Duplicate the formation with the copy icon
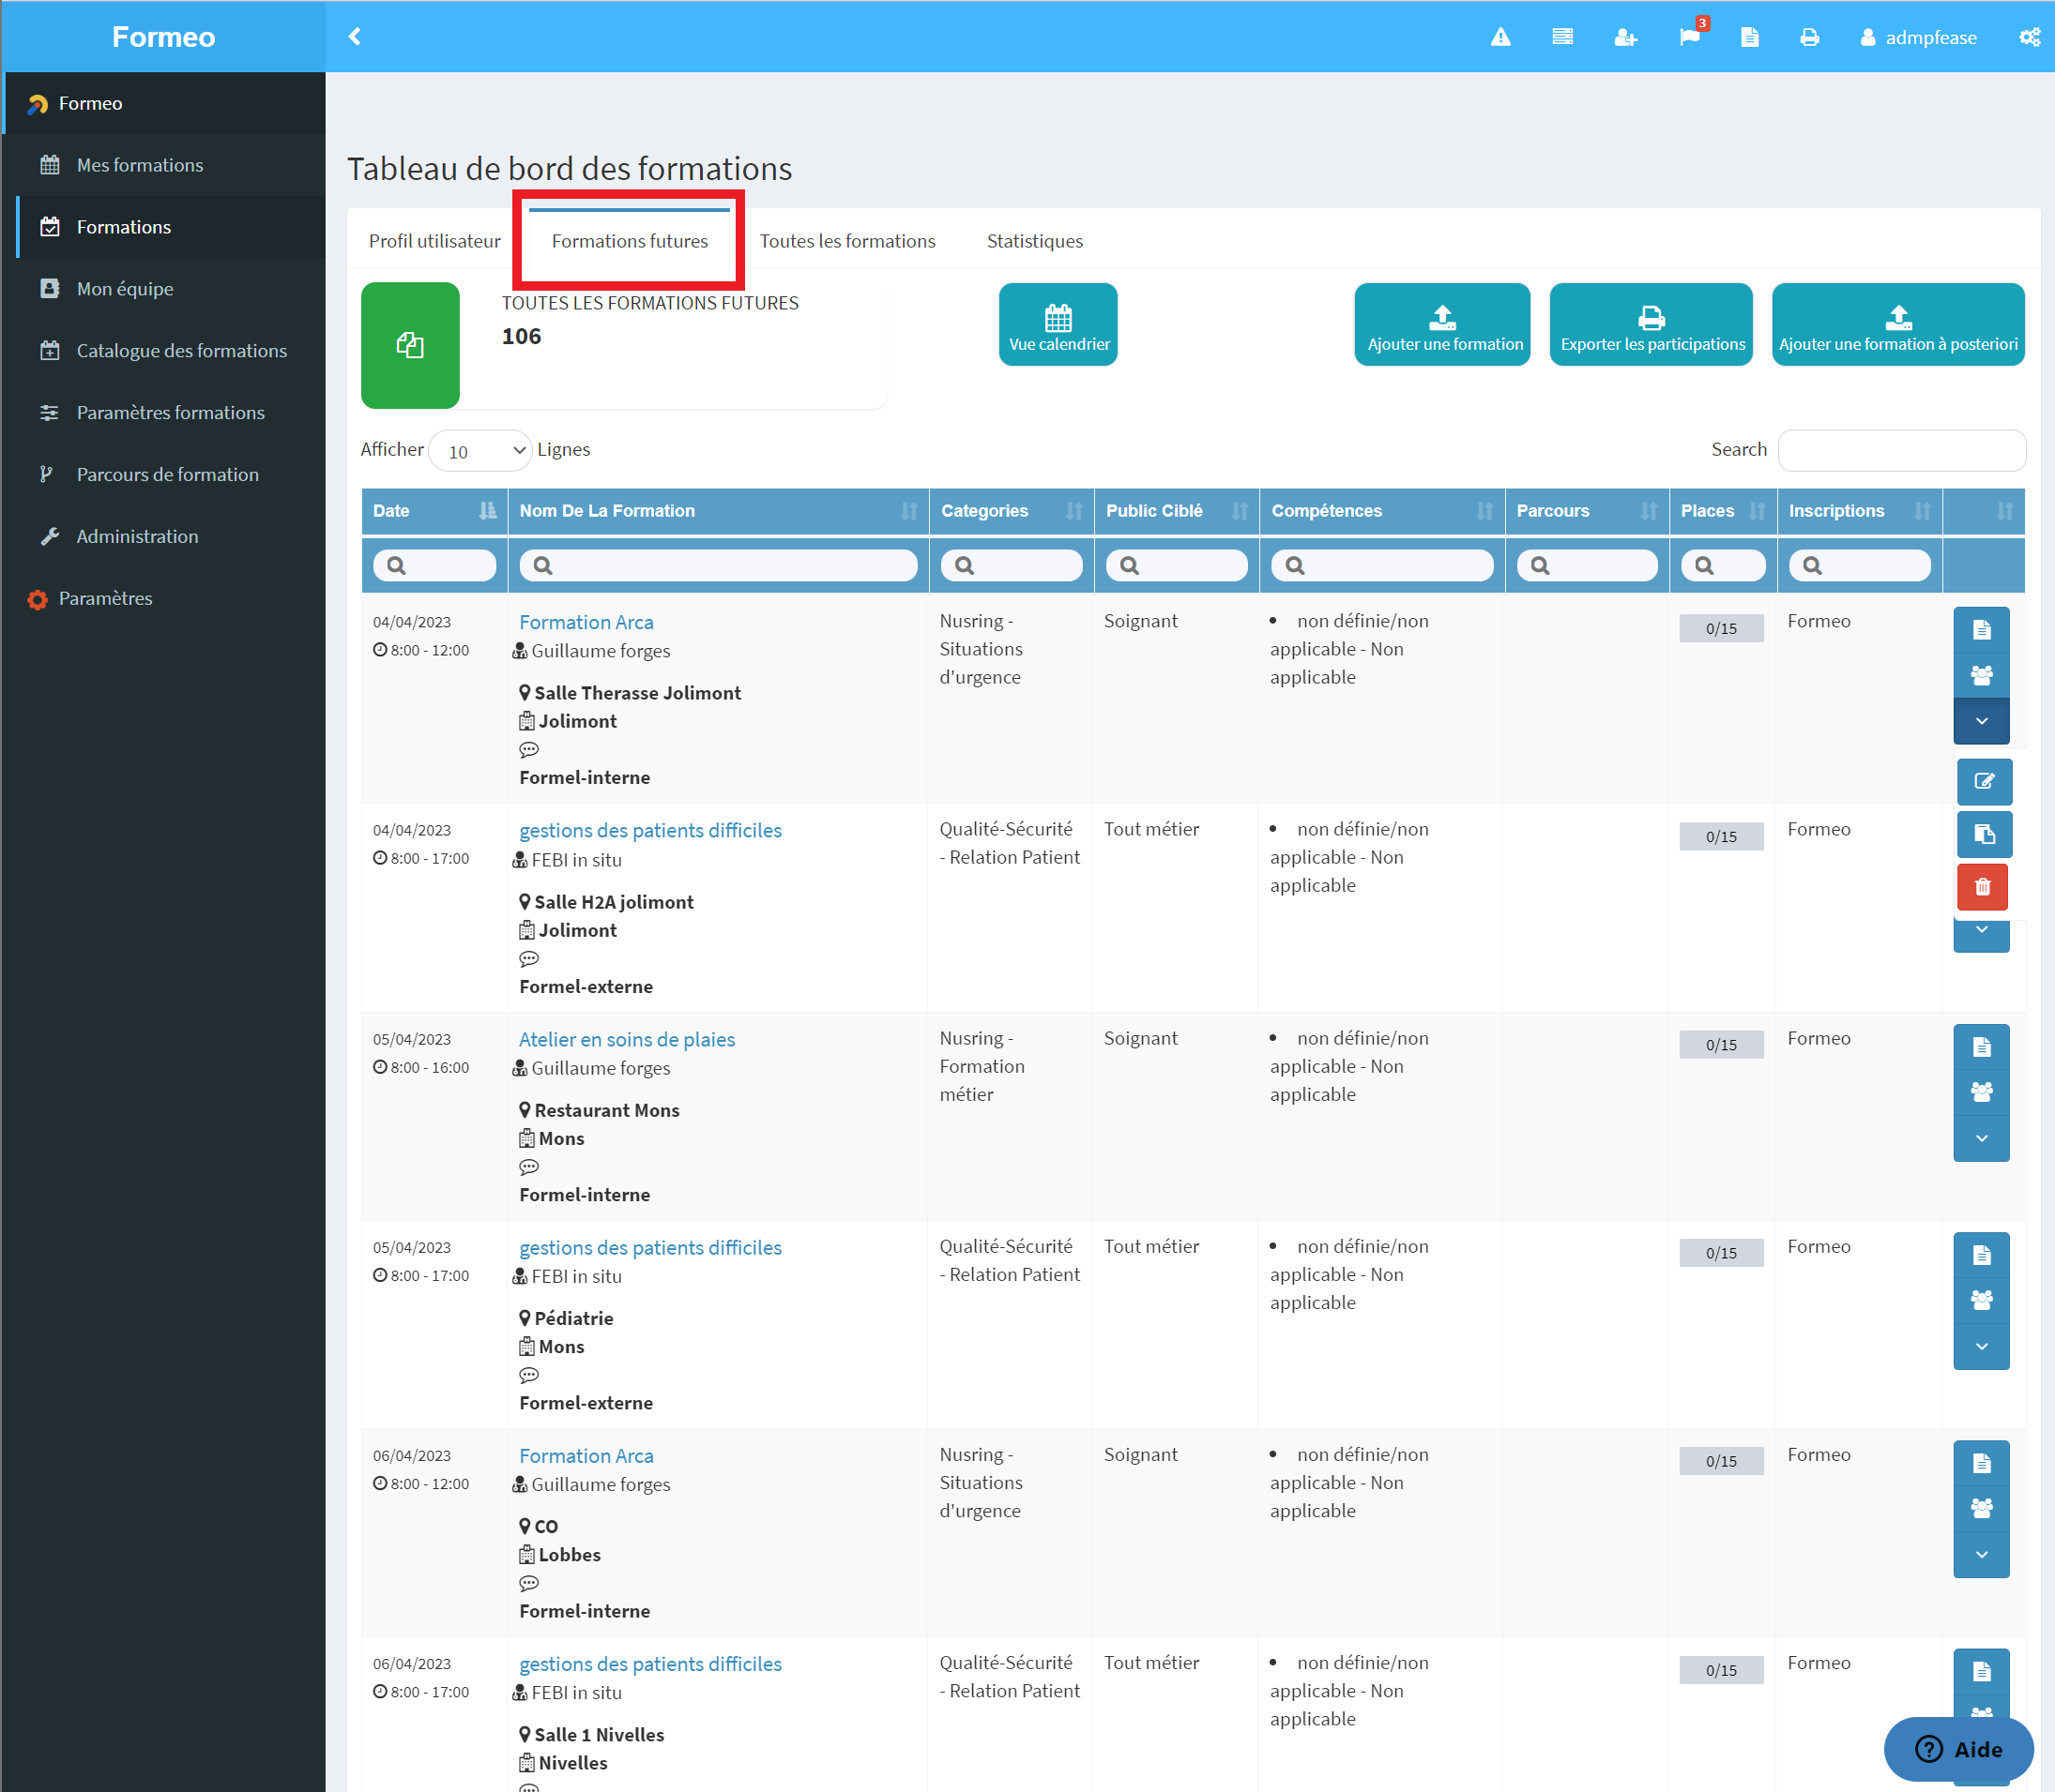 [1985, 834]
